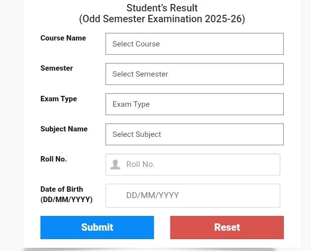Screen dimensions: 311x251
Task: Open the Exam Type dropdown
Action: [194, 104]
